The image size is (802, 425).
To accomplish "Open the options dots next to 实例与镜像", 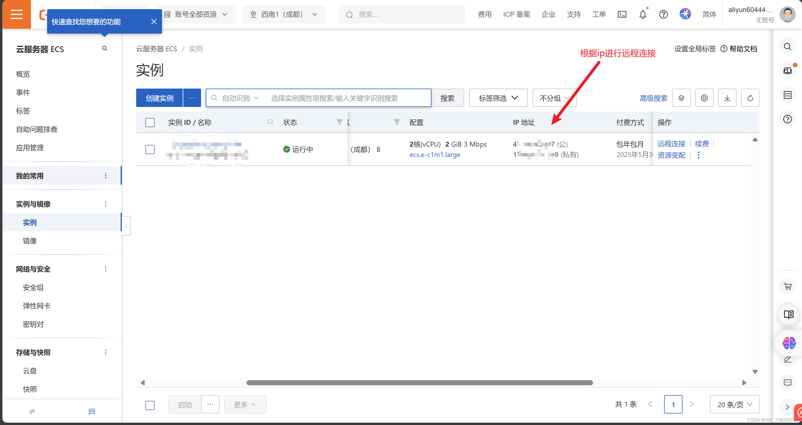I will coord(105,204).
